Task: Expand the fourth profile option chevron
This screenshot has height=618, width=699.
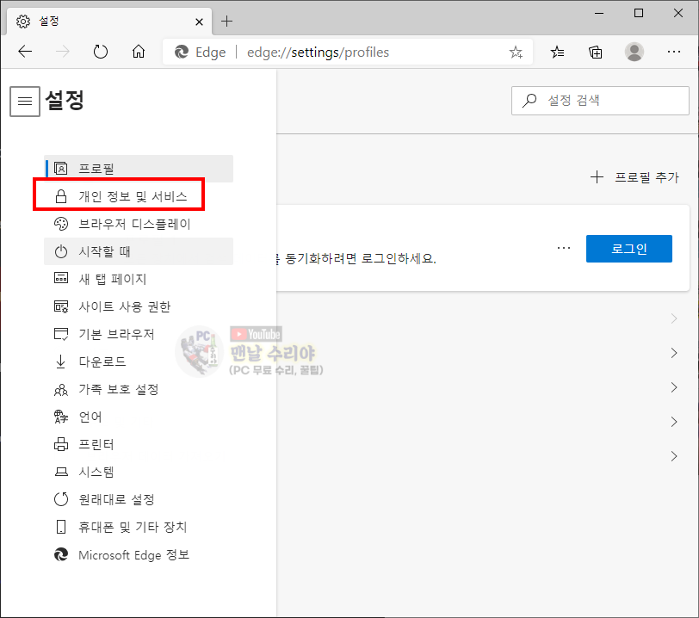Action: pyautogui.click(x=674, y=422)
